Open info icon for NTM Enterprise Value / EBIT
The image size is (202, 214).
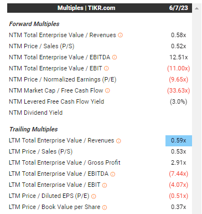point(106,68)
